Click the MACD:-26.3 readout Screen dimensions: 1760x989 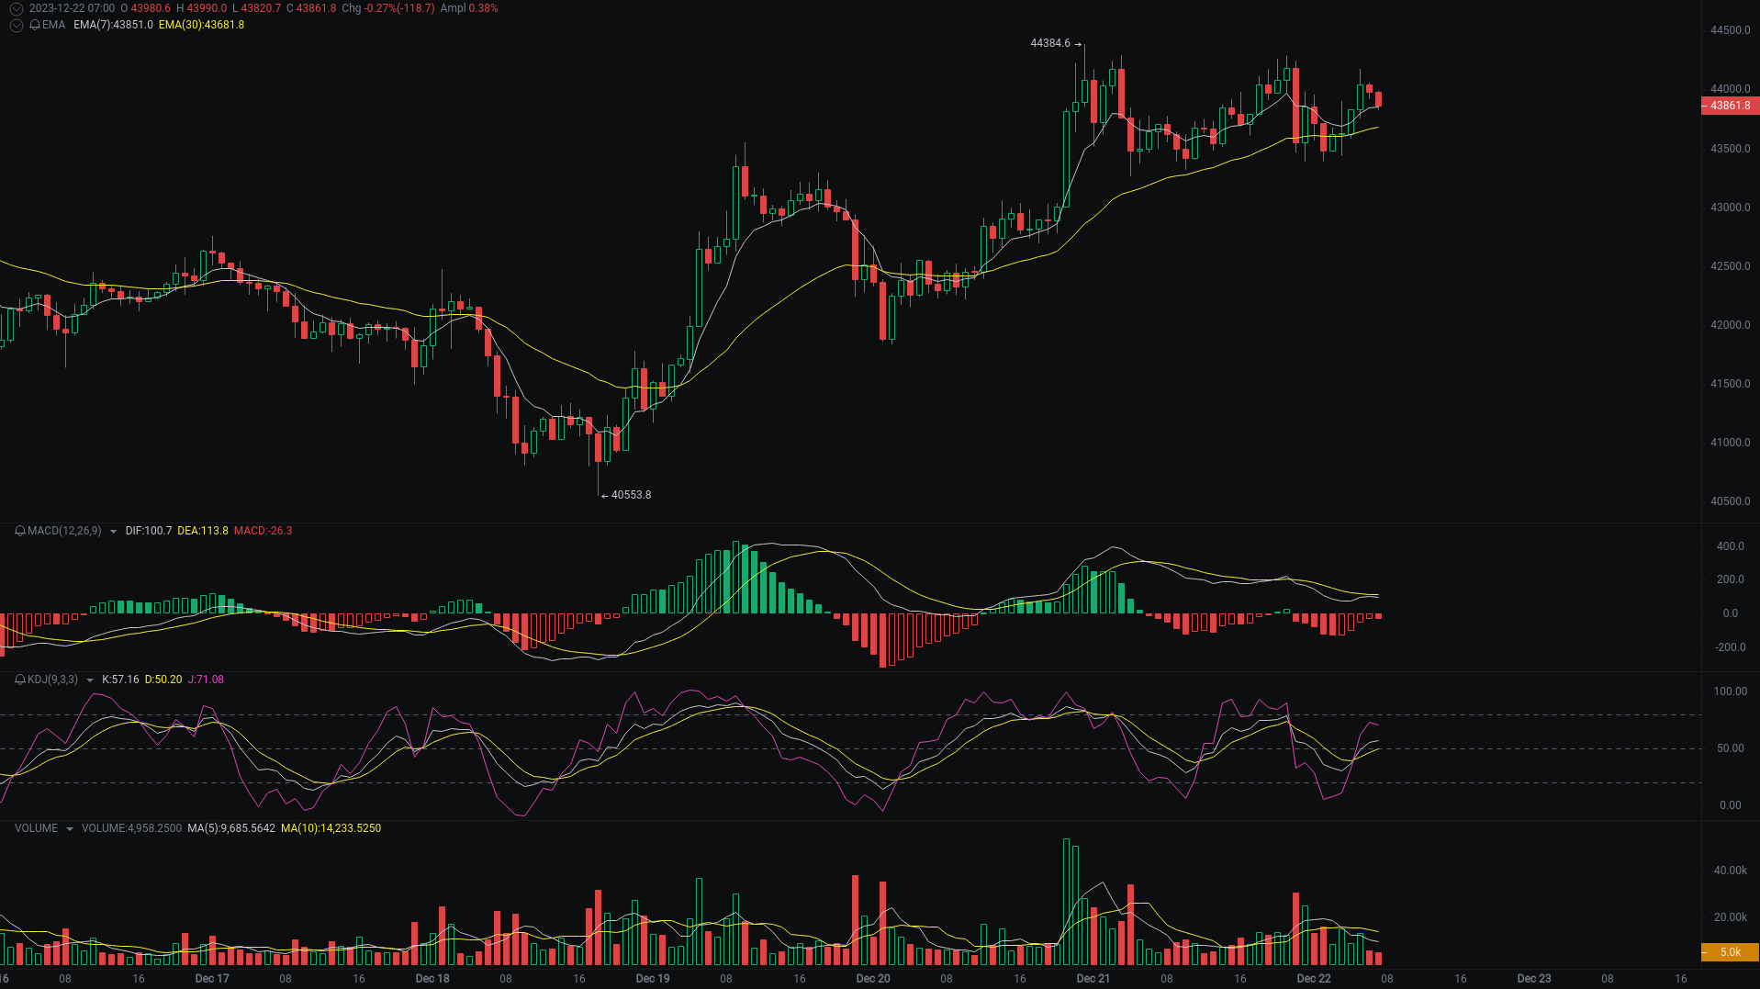(263, 531)
